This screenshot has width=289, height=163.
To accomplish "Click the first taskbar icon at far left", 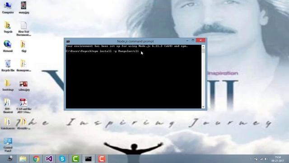I will (x=10, y=158).
